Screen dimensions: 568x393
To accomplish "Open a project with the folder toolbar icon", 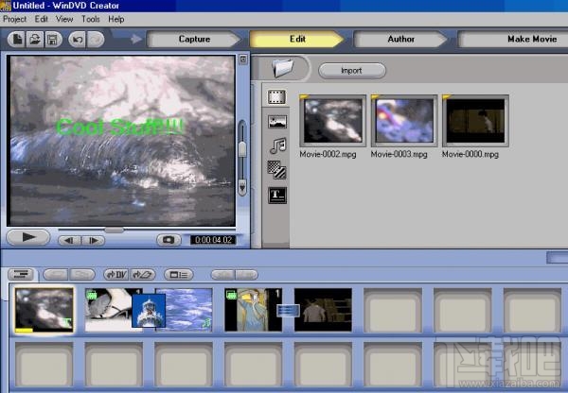I will [x=35, y=39].
